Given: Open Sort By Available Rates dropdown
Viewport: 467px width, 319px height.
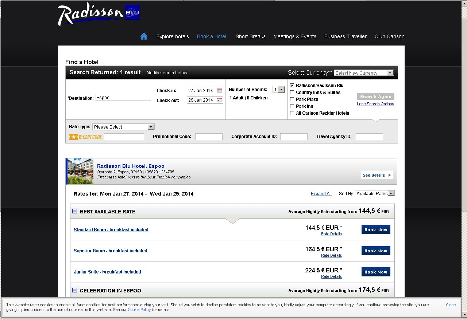Looking at the screenshot, I should tap(375, 193).
